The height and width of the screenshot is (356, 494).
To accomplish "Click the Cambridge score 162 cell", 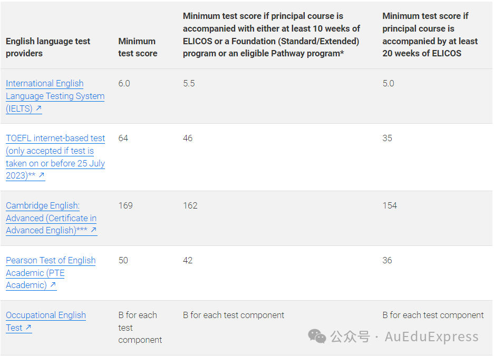I will (x=190, y=205).
